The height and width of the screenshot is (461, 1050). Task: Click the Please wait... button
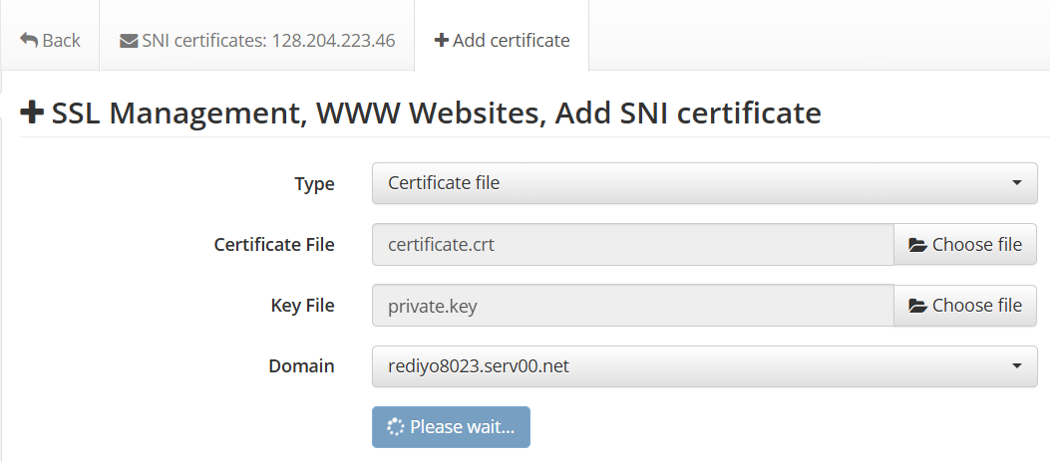tap(451, 427)
